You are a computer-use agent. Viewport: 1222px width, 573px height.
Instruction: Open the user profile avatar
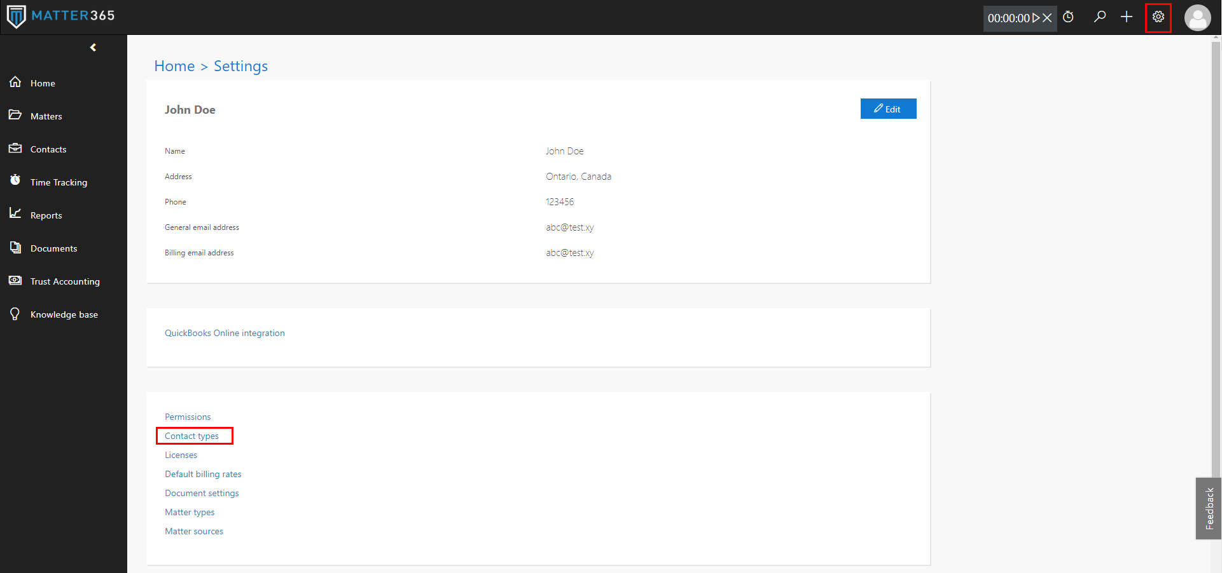tap(1198, 18)
